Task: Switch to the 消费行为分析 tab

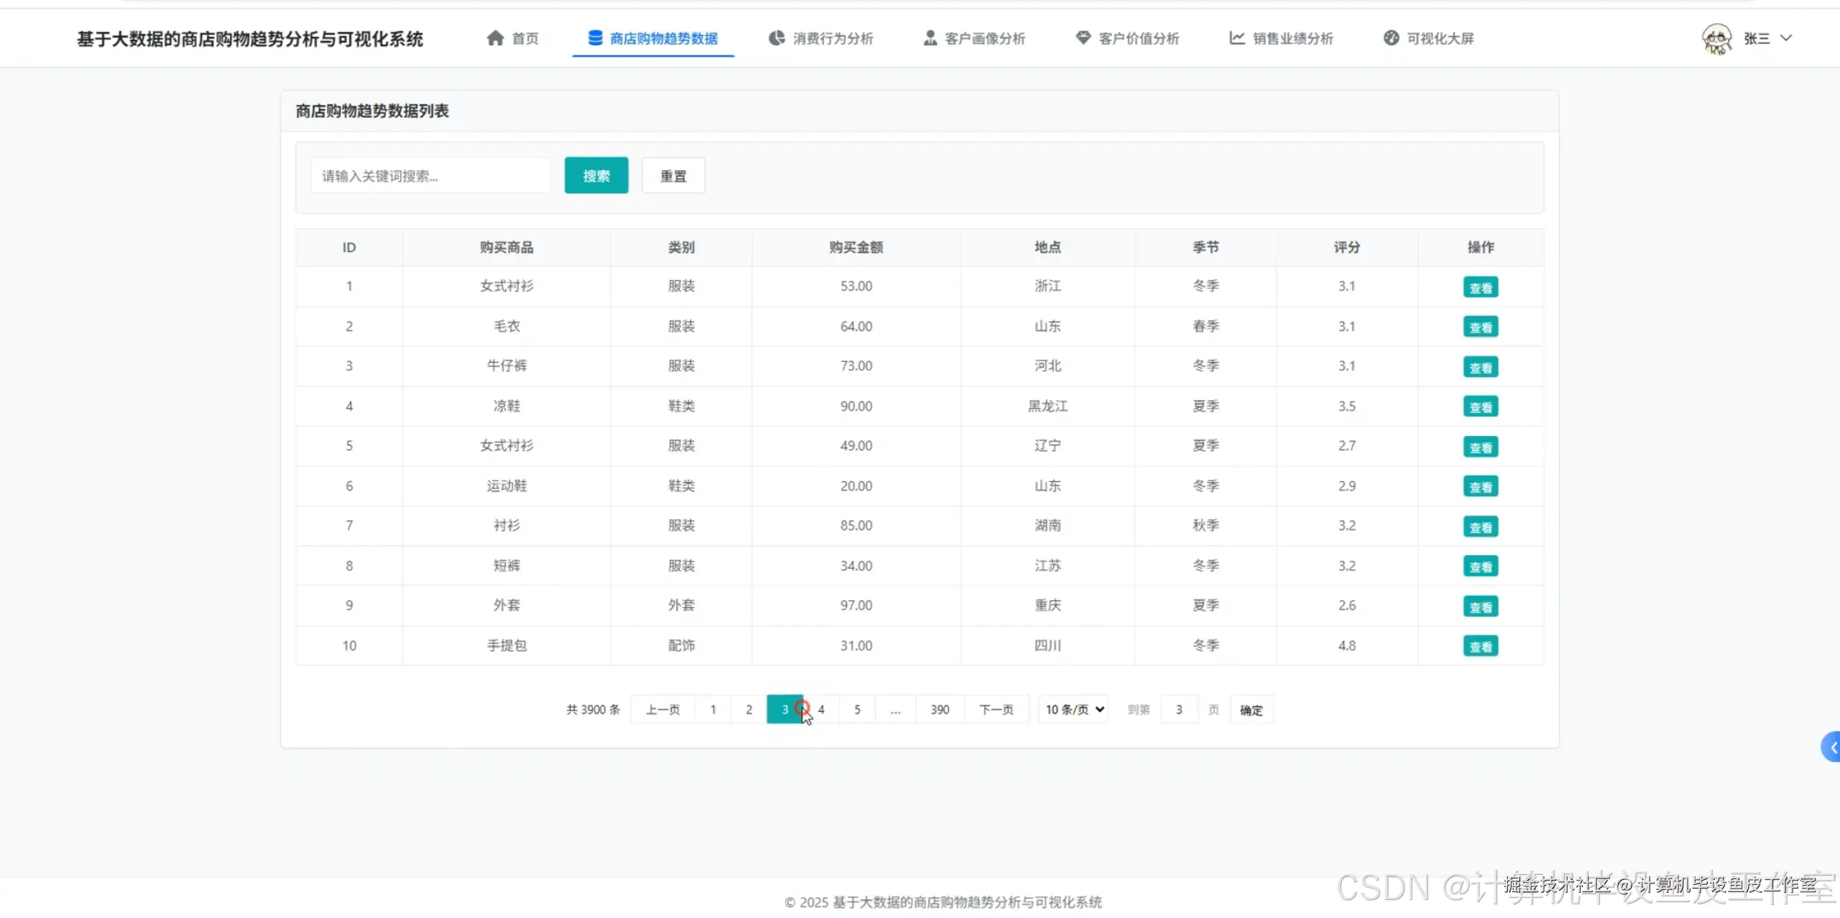Action: point(832,38)
